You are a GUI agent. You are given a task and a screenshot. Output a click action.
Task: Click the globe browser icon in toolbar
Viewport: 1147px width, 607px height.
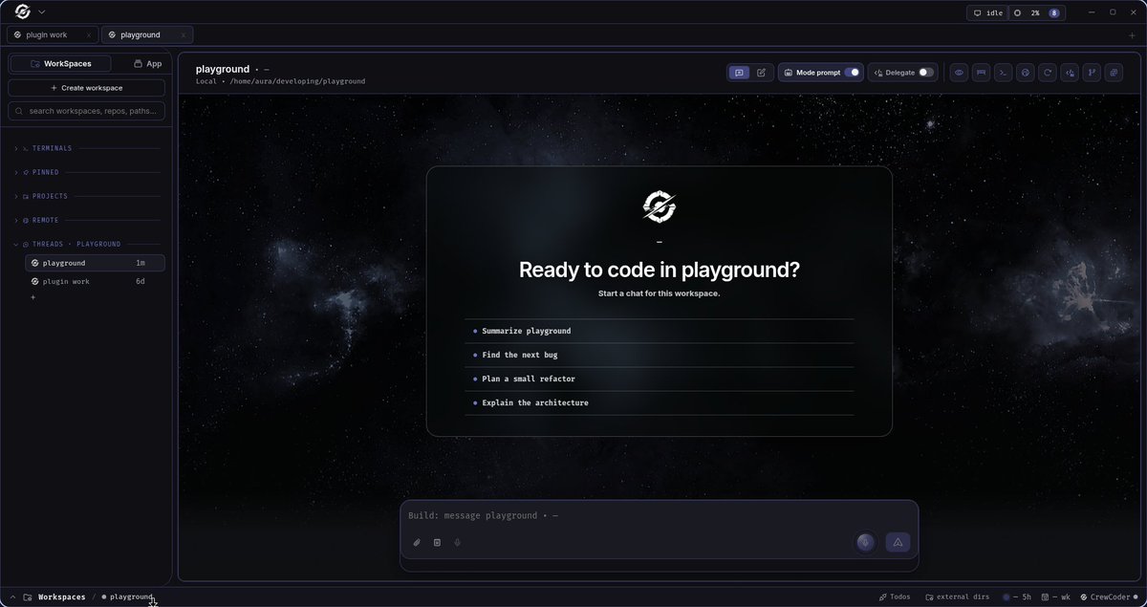(x=1026, y=73)
